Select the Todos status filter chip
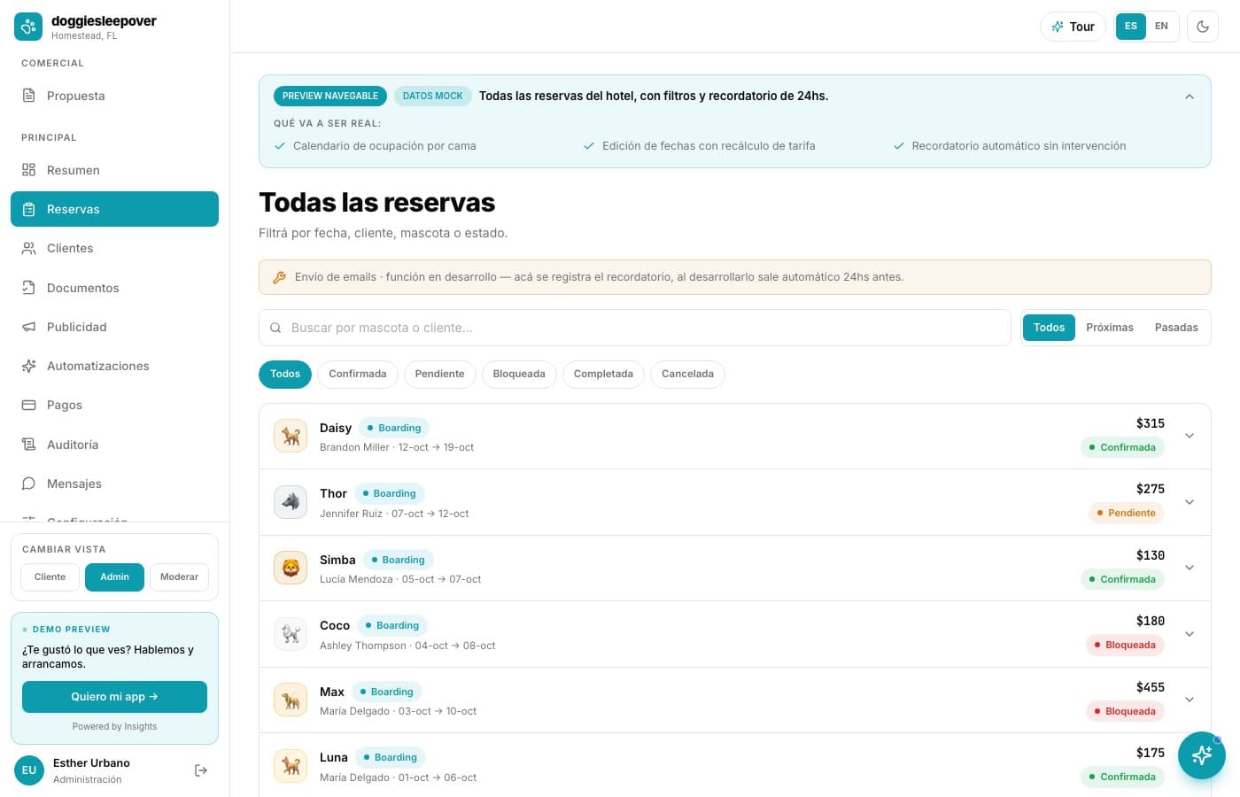Image resolution: width=1240 pixels, height=797 pixels. click(x=285, y=375)
